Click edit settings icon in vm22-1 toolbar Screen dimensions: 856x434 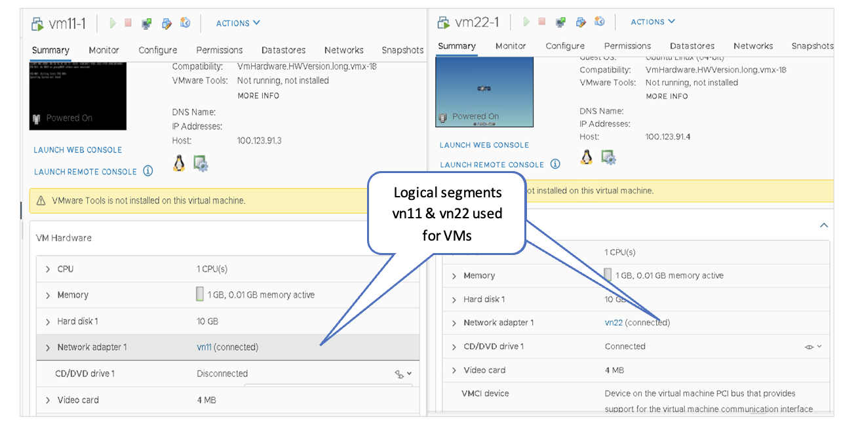[x=581, y=22]
